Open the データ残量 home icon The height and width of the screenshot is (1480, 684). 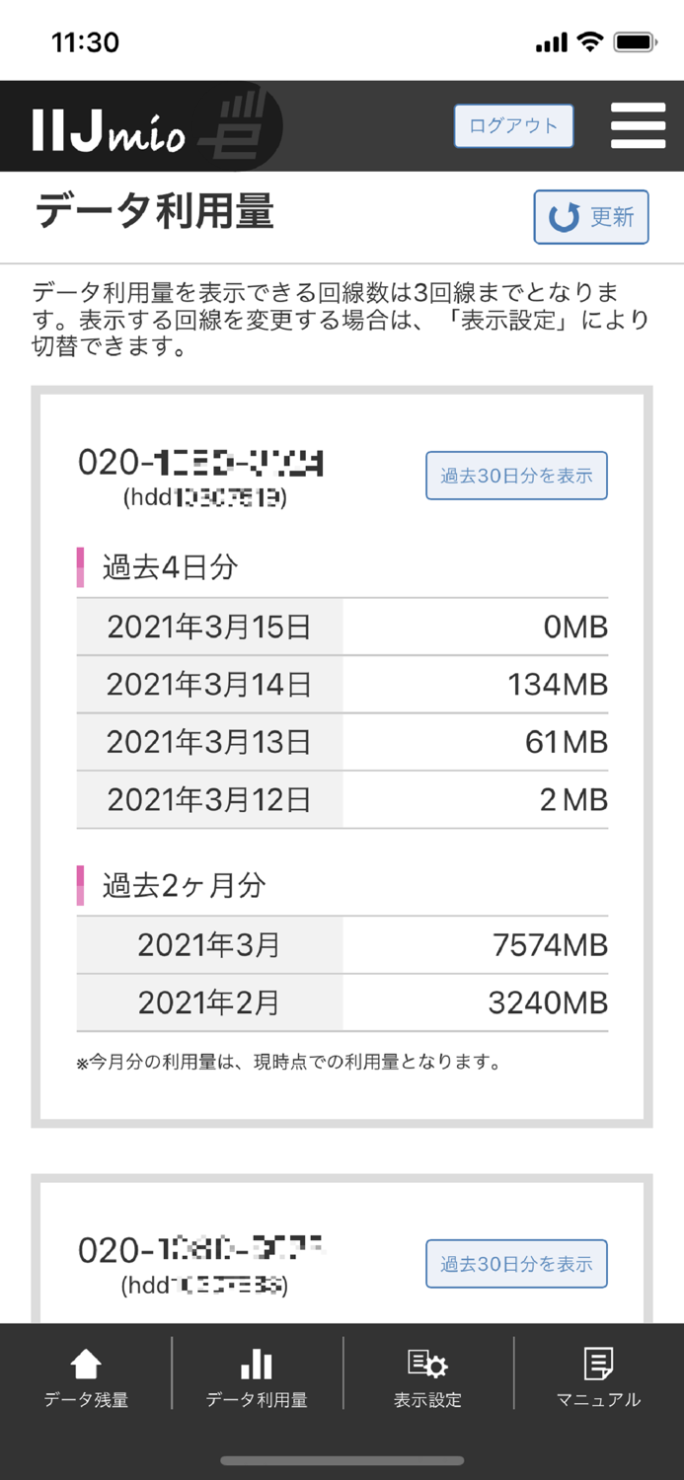coord(85,1371)
